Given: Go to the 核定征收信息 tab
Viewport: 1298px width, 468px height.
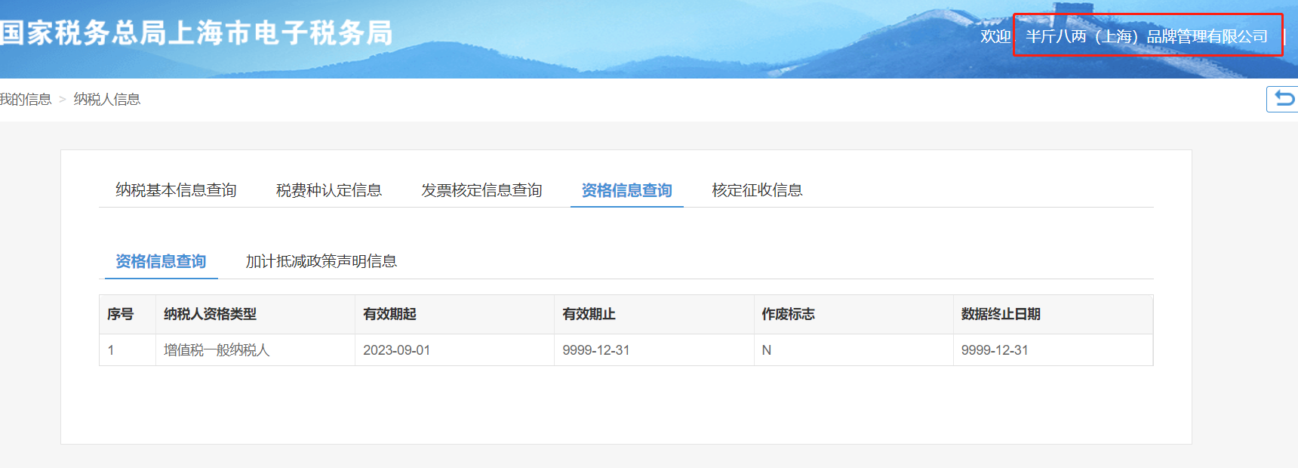Looking at the screenshot, I should tap(757, 190).
